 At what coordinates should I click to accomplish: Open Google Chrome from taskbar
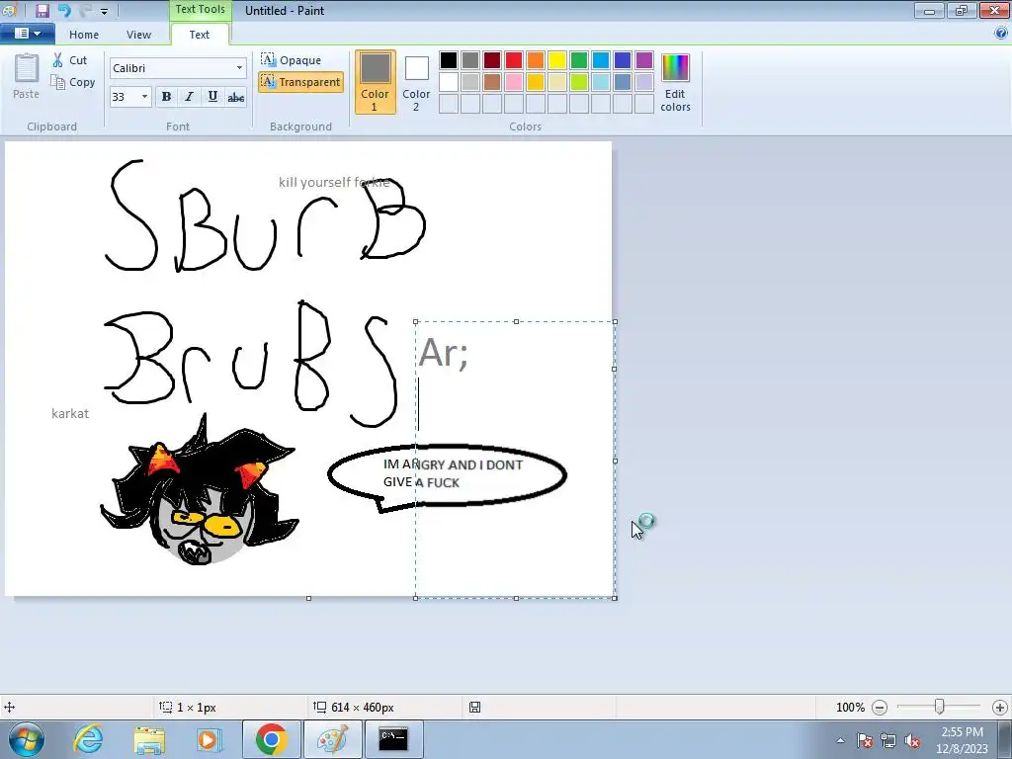click(271, 739)
